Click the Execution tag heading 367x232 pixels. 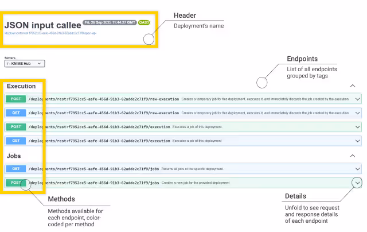tap(21, 86)
